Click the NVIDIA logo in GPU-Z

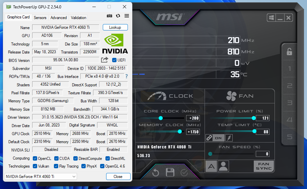pyautogui.click(x=115, y=43)
